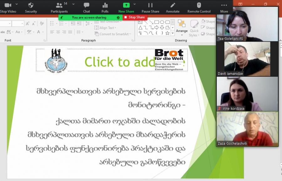This screenshot has width=282, height=181.
Task: Click the green shield encryption icon
Action: coord(118,18)
